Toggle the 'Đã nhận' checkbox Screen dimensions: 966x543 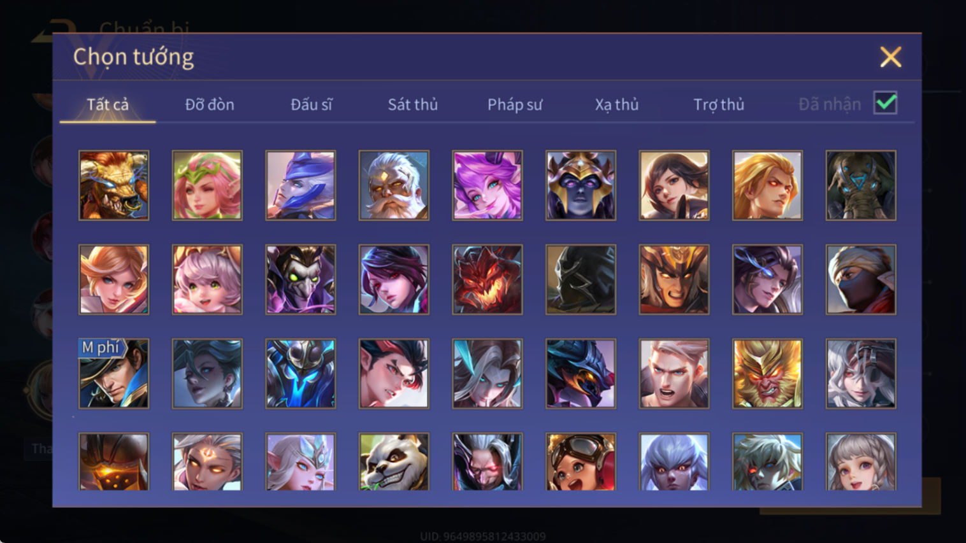tap(886, 103)
